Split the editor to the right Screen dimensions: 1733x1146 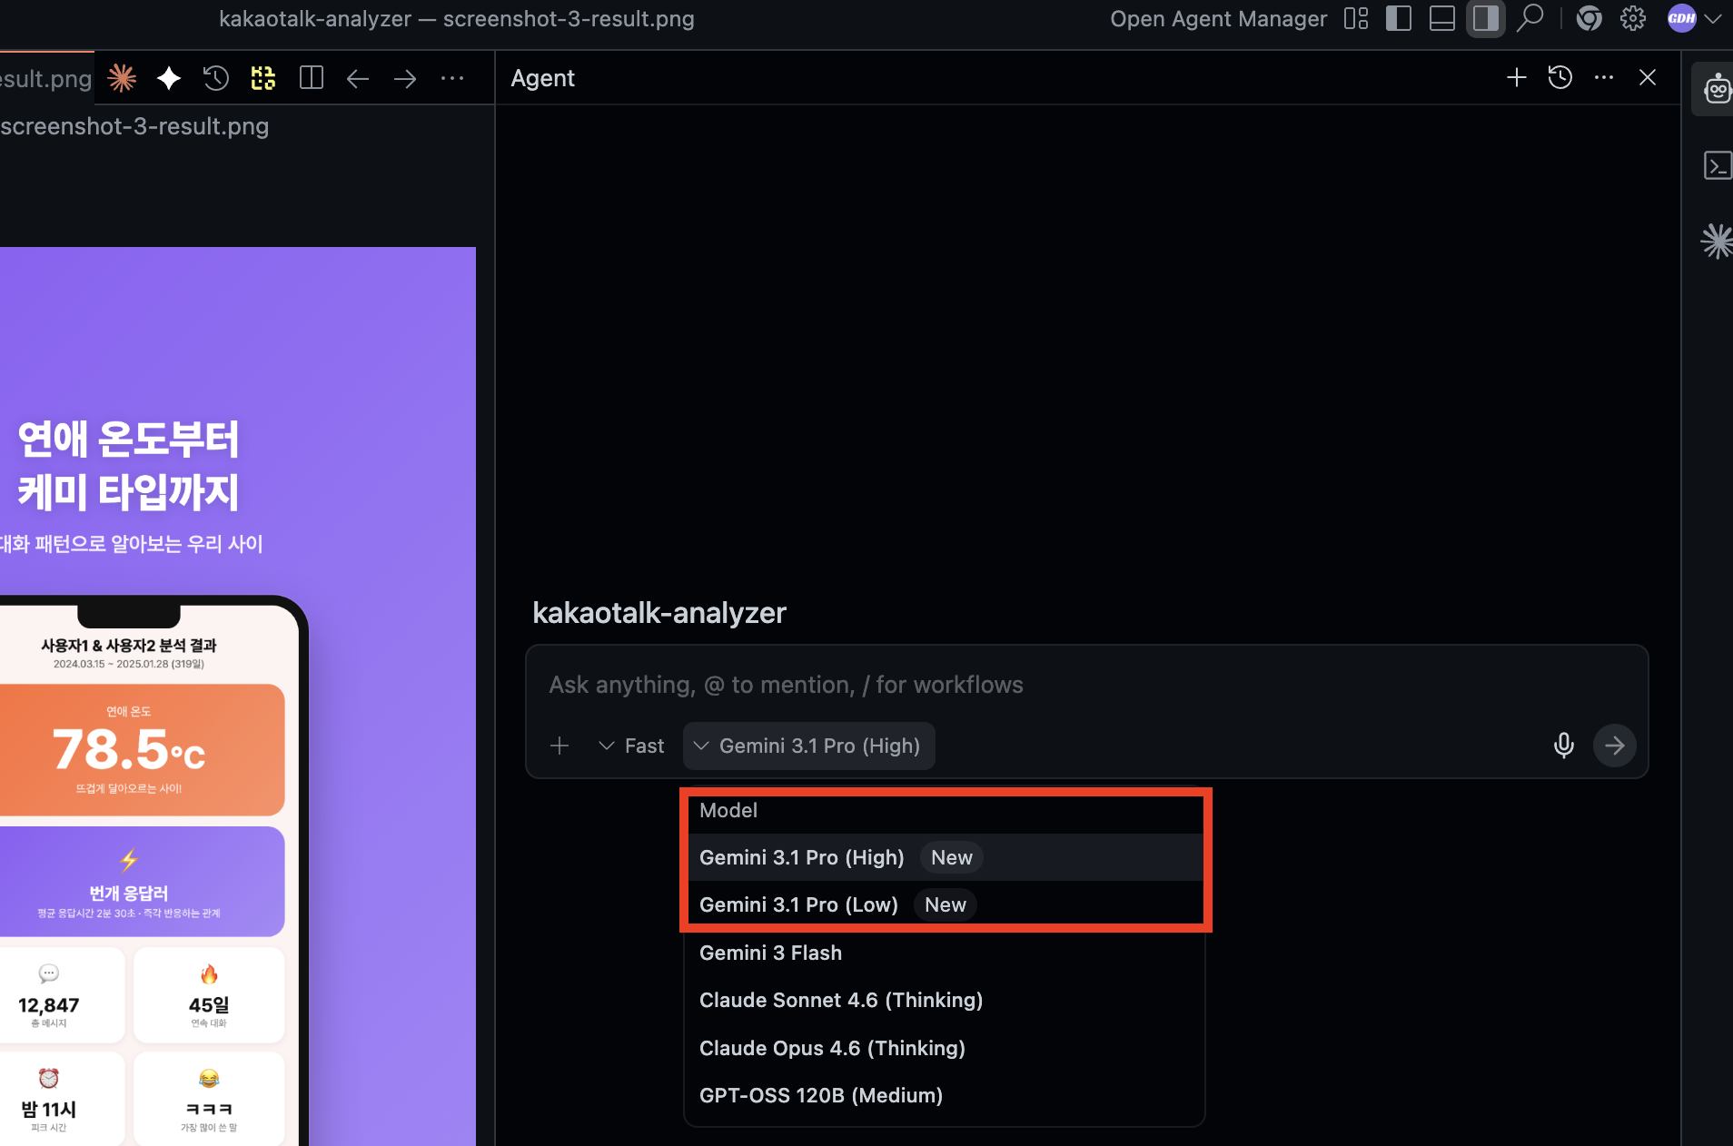point(312,78)
